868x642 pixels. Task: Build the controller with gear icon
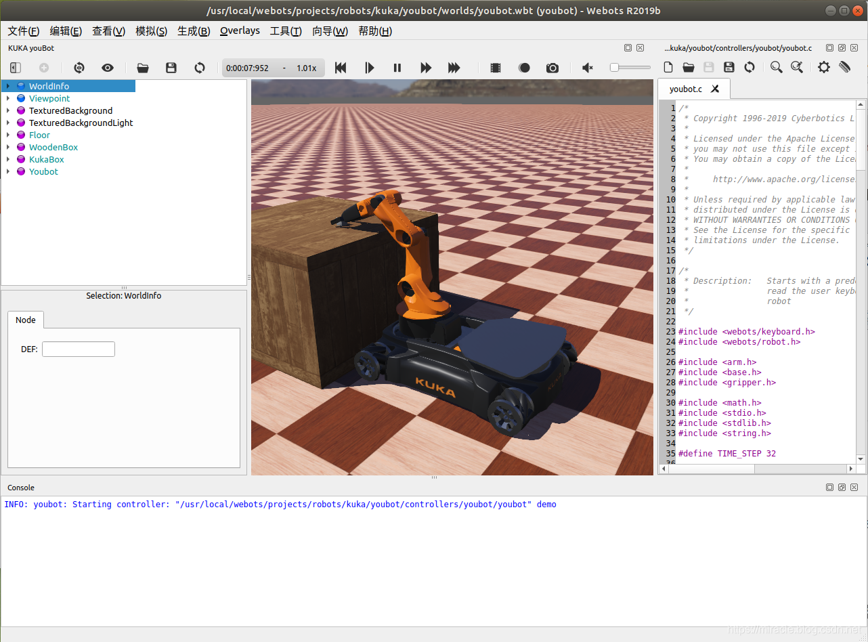pyautogui.click(x=824, y=67)
